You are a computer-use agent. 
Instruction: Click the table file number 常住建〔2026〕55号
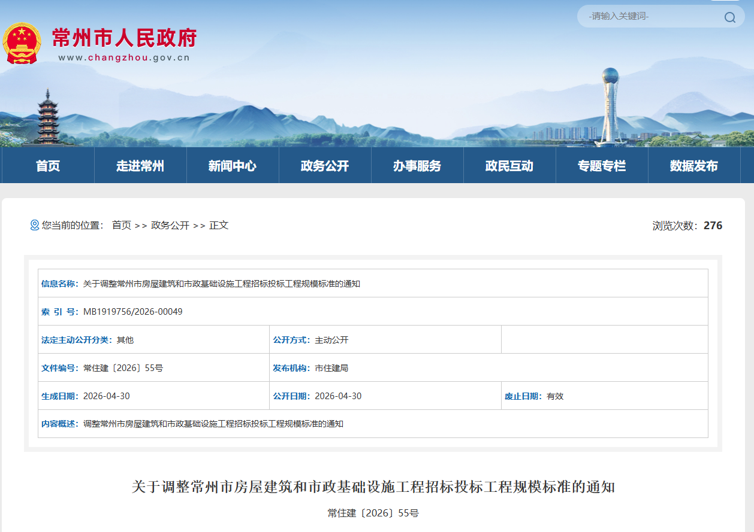(x=123, y=368)
